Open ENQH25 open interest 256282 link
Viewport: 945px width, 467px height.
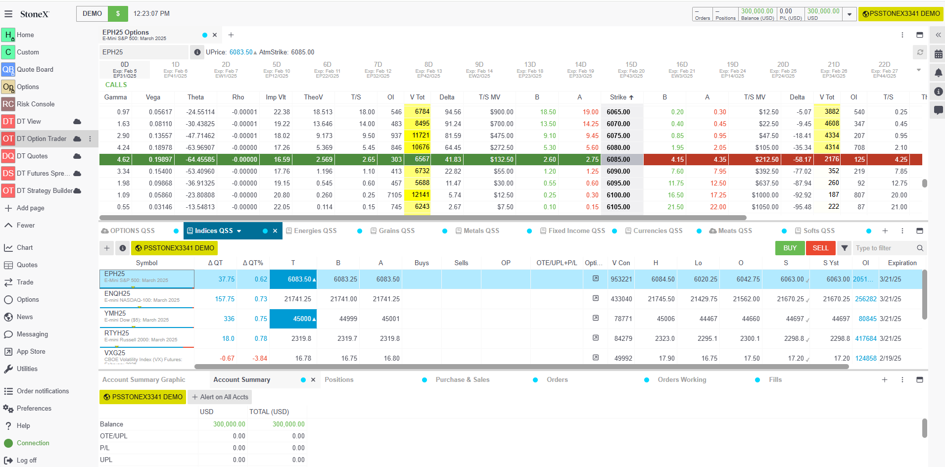coord(866,299)
